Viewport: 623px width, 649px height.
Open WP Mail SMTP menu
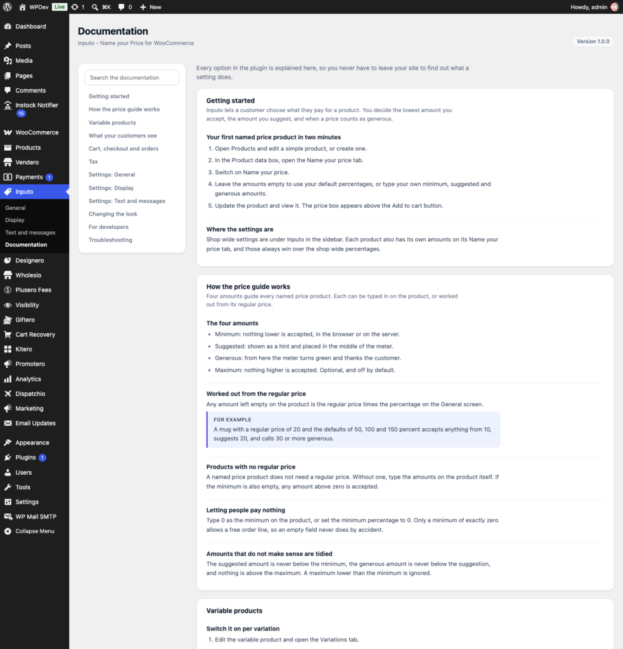(x=34, y=517)
